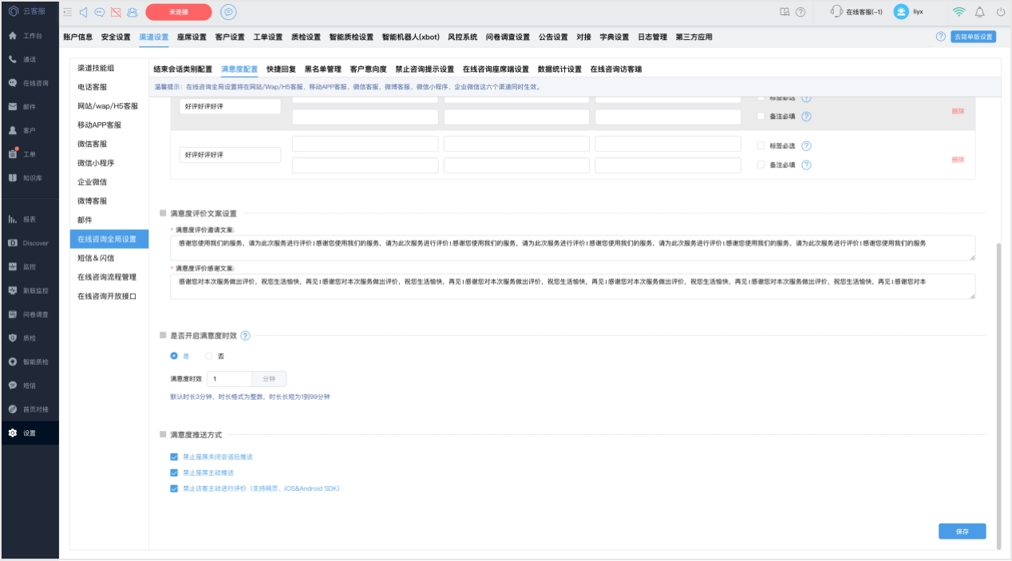Click the speaker volume icon in top toolbar

[x=84, y=12]
